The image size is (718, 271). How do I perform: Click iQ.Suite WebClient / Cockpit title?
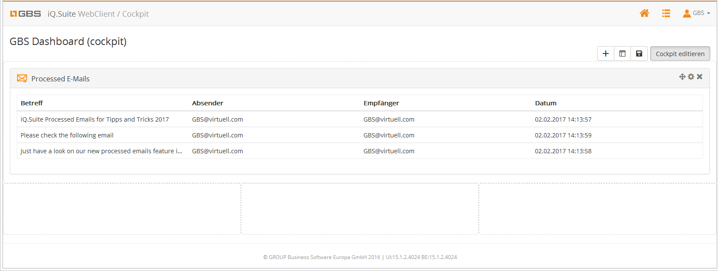[98, 14]
